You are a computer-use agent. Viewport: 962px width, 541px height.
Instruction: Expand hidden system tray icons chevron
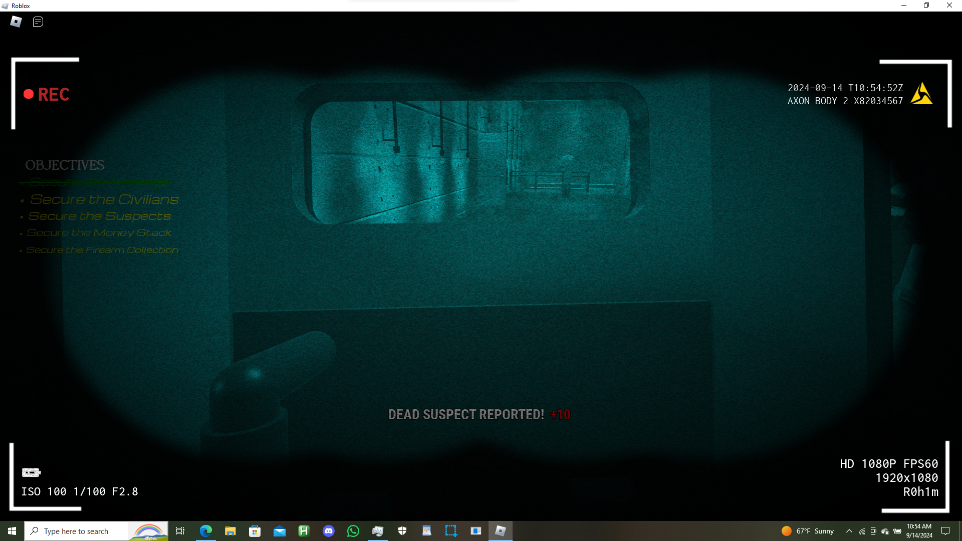pos(849,531)
